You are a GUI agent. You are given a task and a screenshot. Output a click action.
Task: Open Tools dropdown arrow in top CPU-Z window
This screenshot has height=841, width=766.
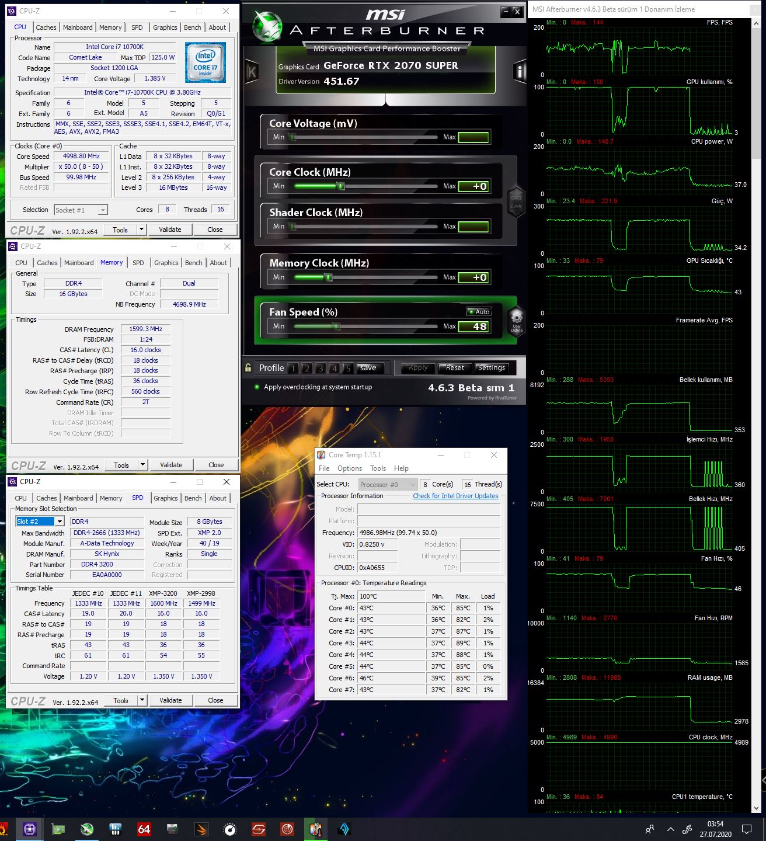[141, 230]
